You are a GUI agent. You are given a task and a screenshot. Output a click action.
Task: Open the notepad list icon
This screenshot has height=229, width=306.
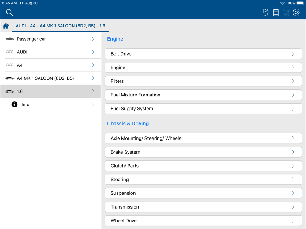(x=276, y=13)
